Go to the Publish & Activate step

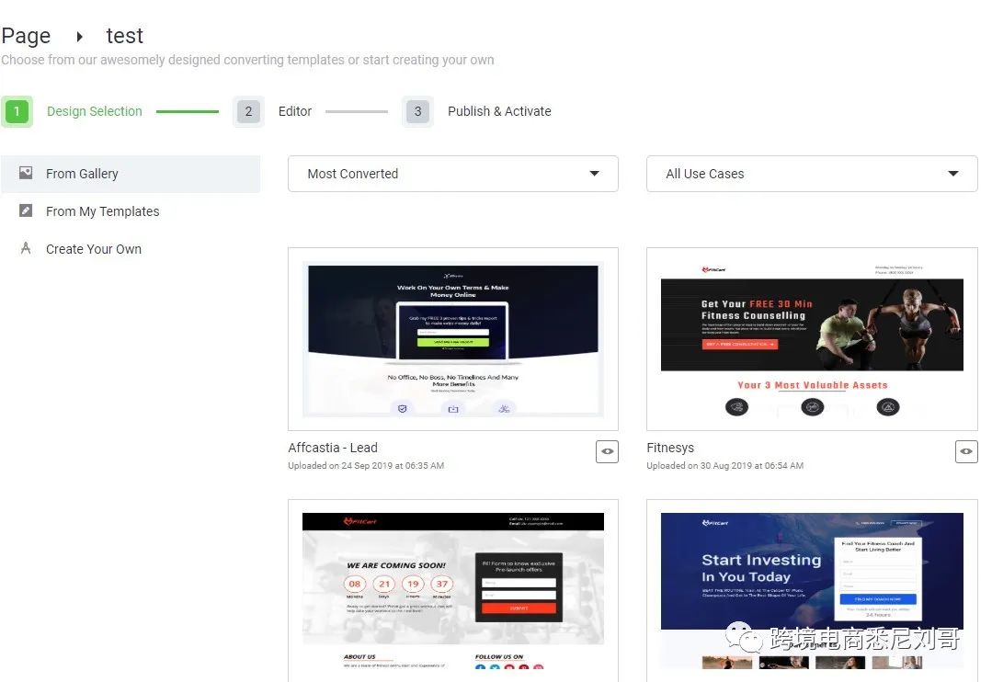coord(499,111)
